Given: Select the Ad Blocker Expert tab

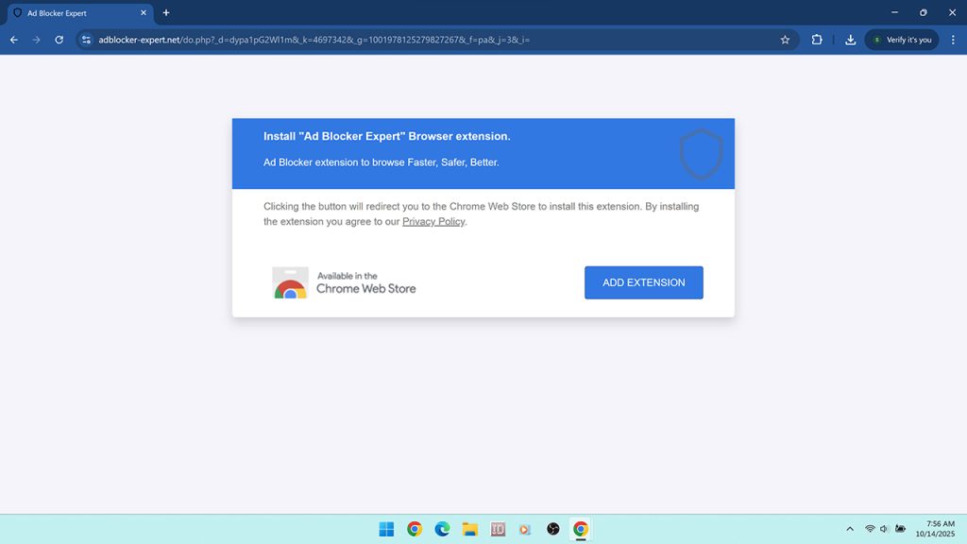Looking at the screenshot, I should [76, 13].
